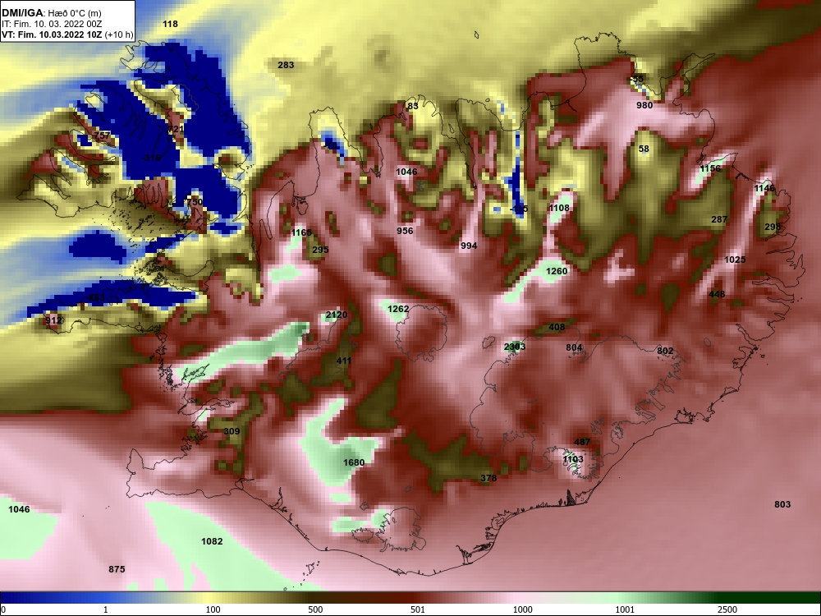The image size is (821, 616).
Task: Click the map value 2120
Action: point(336,315)
